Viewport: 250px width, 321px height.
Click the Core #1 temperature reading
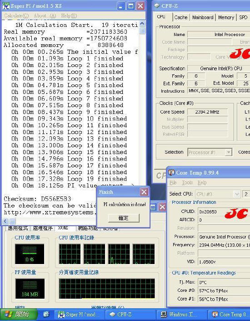pos(224,299)
